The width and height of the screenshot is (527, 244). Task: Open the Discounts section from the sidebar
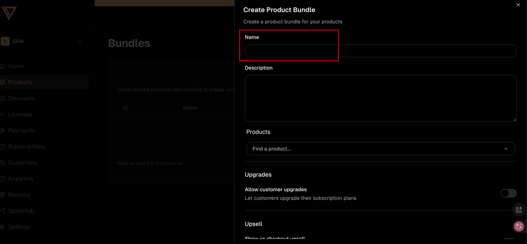[x=21, y=98]
